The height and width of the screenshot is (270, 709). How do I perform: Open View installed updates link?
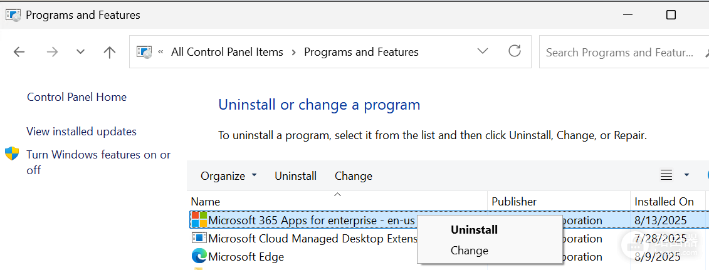point(81,132)
